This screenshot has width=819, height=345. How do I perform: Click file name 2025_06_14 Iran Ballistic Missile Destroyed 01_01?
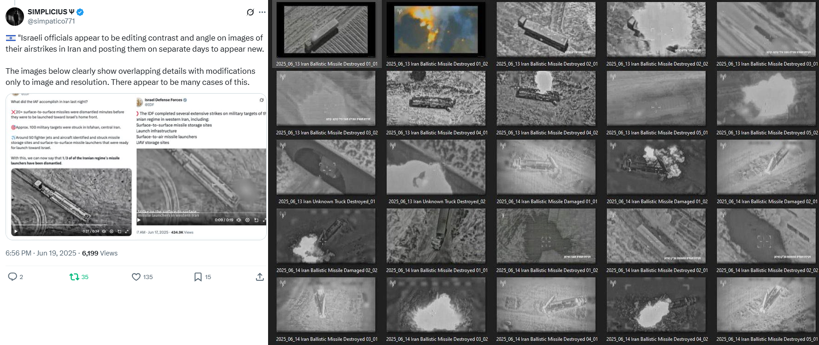437,270
